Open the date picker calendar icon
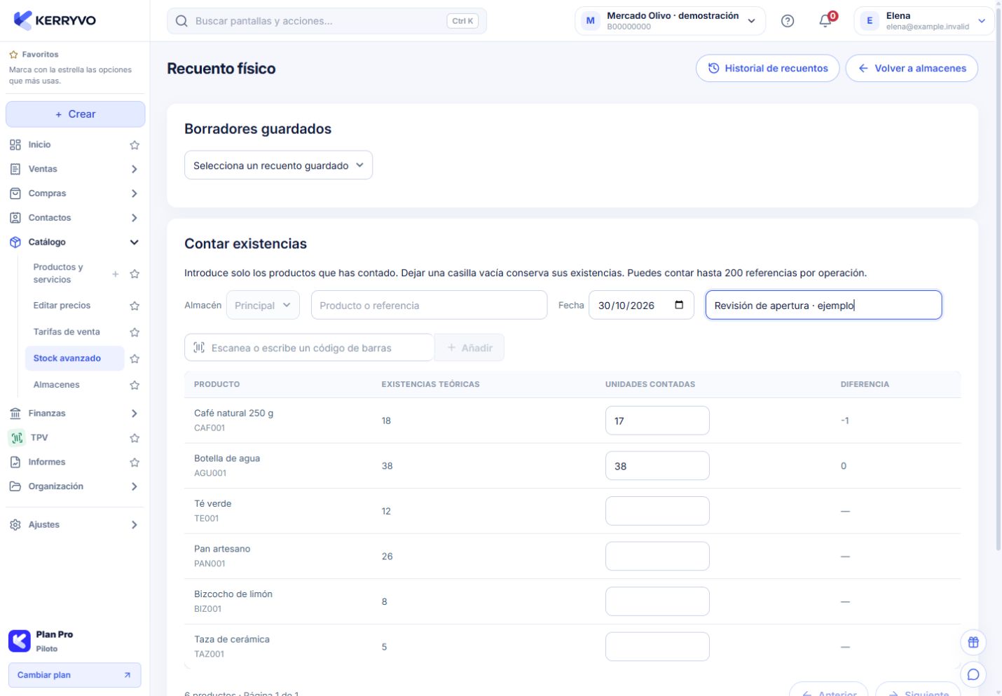Image resolution: width=1002 pixels, height=696 pixels. pyautogui.click(x=679, y=305)
